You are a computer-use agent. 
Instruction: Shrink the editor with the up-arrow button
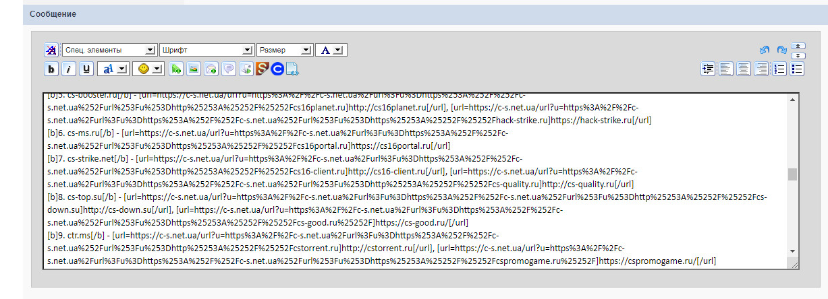point(798,46)
